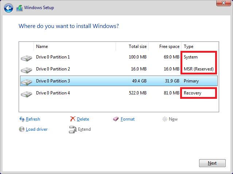Click drive icon for Drive 0 Partition 4
233x174 pixels.
coord(27,94)
